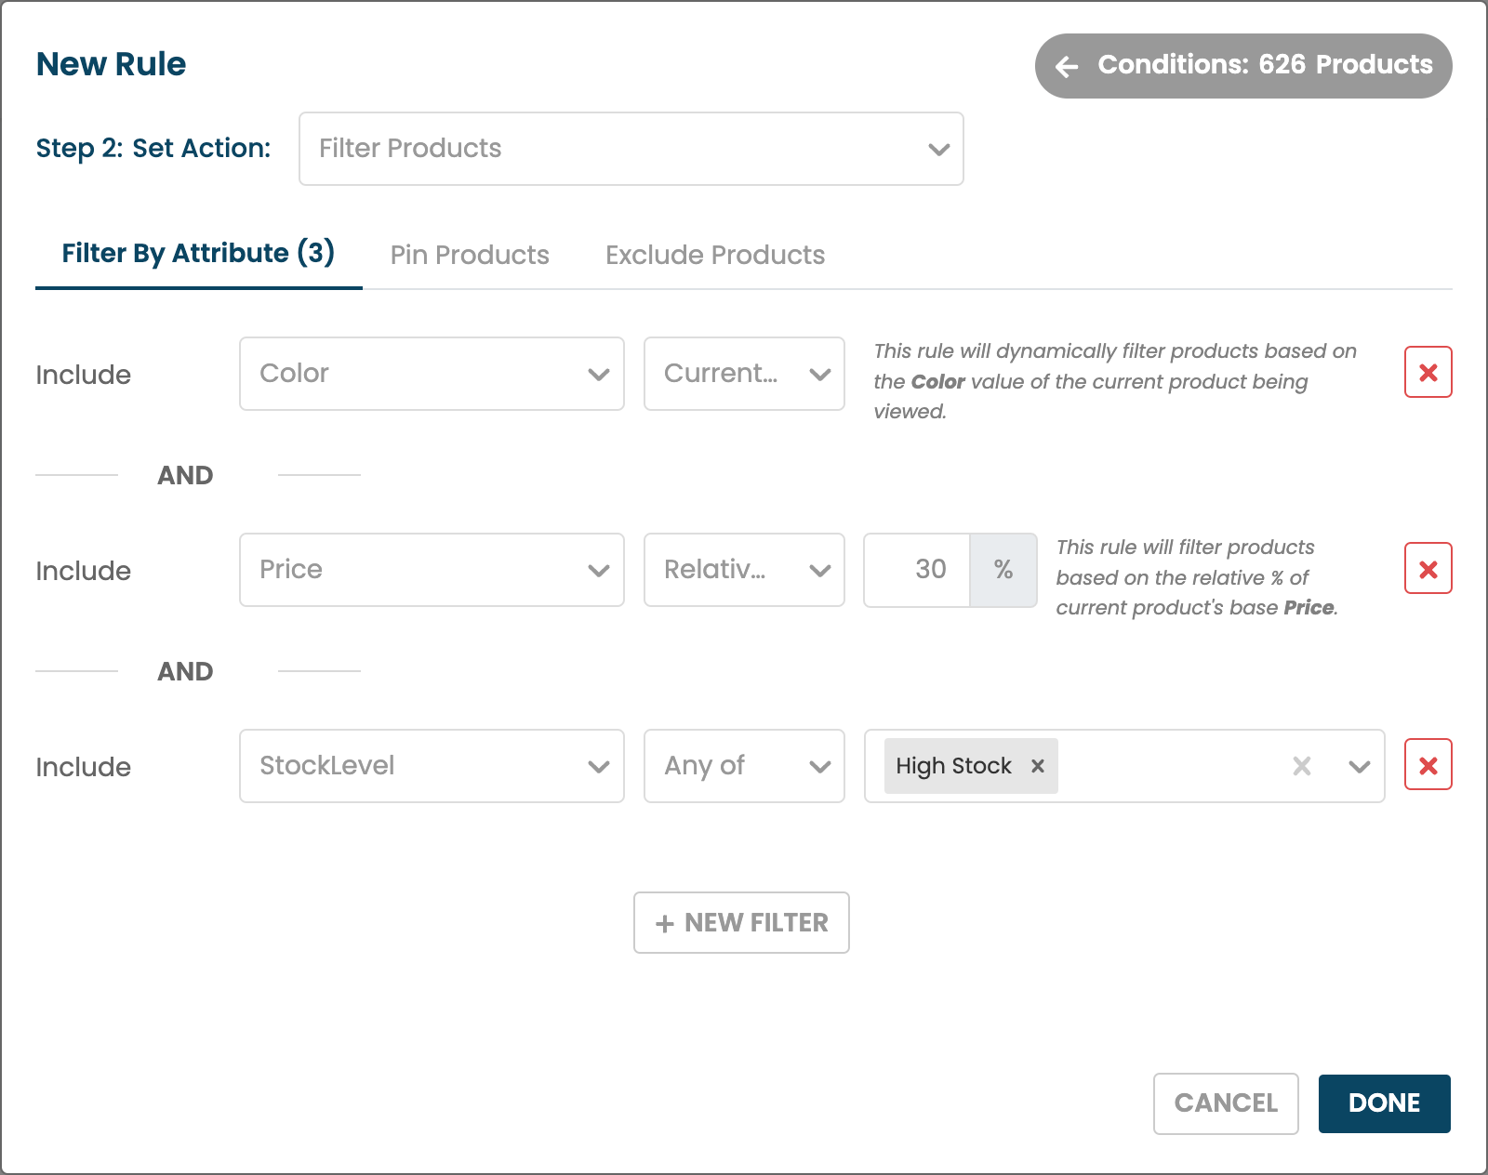1488x1175 pixels.
Task: Expand the Price attribute dropdown
Action: (432, 570)
